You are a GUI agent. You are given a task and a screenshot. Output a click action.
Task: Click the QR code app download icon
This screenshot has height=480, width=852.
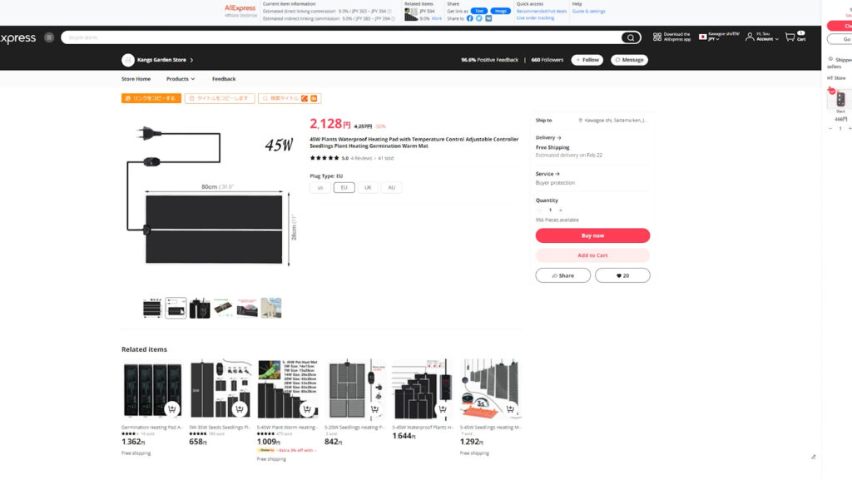657,37
